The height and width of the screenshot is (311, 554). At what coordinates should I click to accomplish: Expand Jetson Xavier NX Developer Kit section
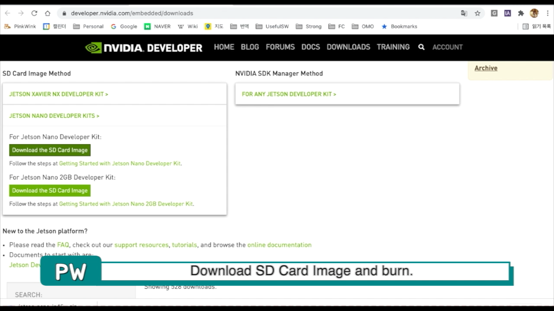(x=58, y=94)
